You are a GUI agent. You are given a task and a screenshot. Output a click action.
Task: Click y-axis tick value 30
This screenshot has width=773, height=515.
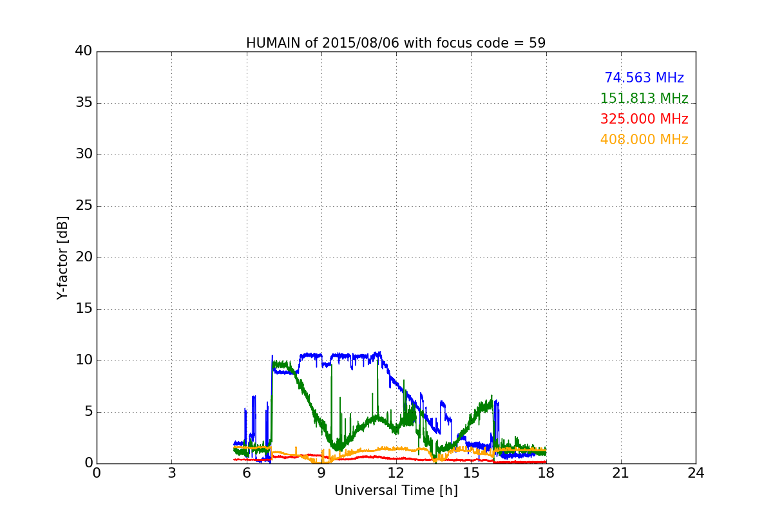(84, 154)
